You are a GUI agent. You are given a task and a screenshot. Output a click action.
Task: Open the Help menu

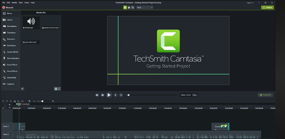33,3
